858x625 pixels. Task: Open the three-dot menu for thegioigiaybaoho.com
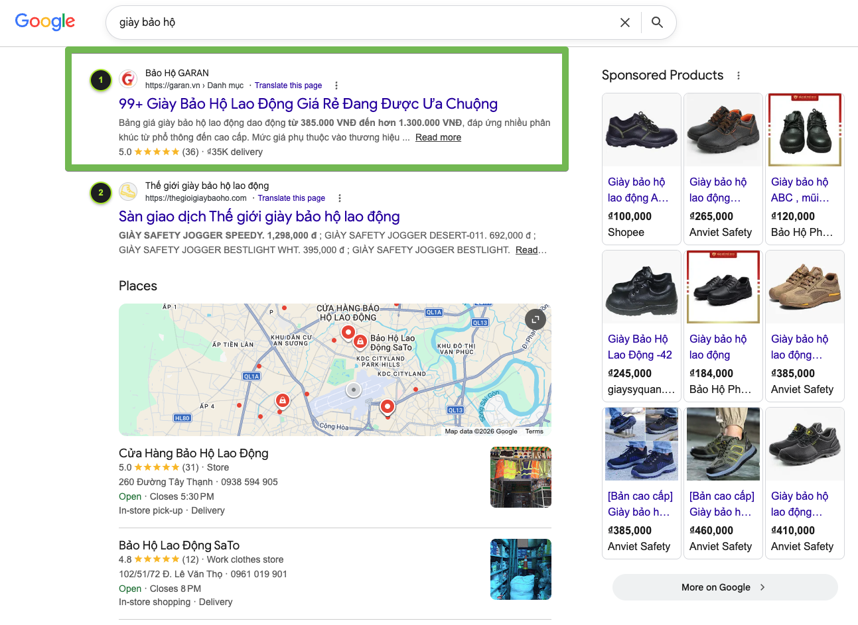tap(340, 198)
